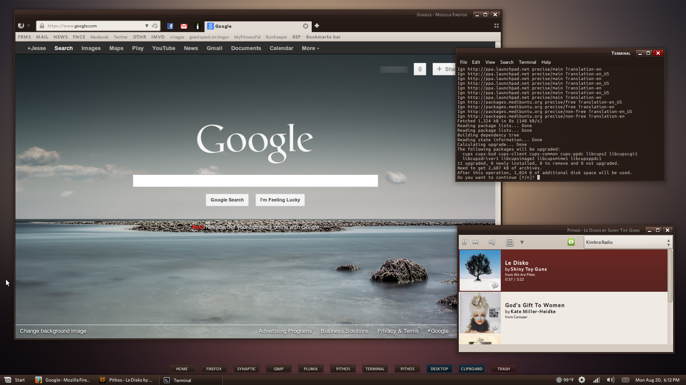The height and width of the screenshot is (385, 686).
Task: Open a new tab with plus button
Action: click(317, 26)
